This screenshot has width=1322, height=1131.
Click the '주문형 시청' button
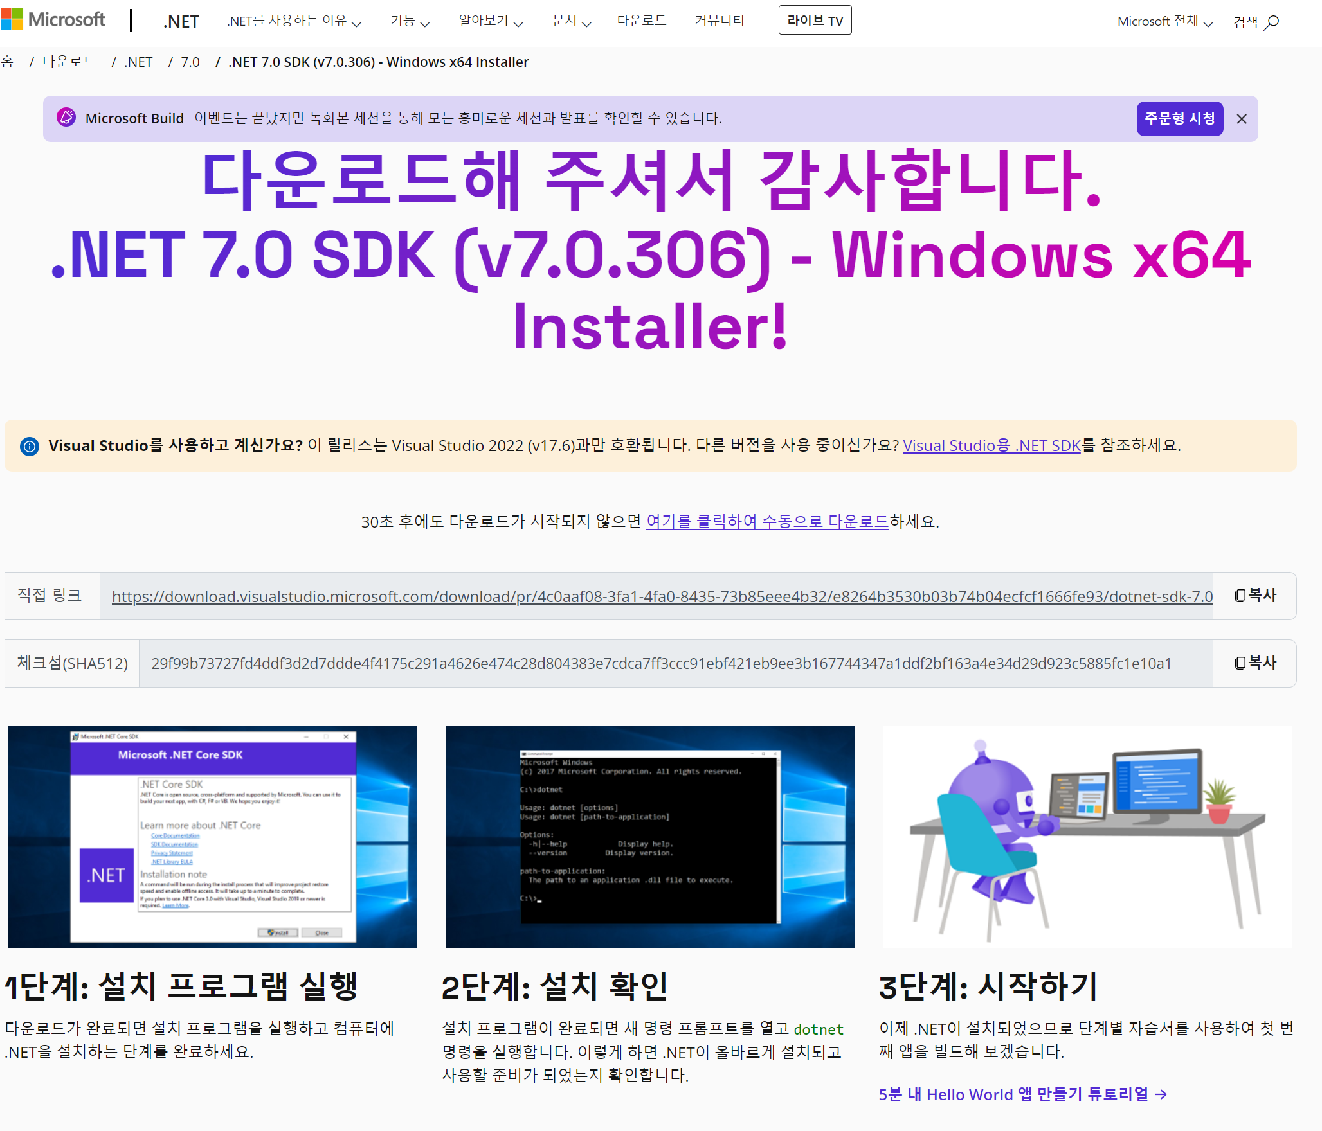(1179, 119)
